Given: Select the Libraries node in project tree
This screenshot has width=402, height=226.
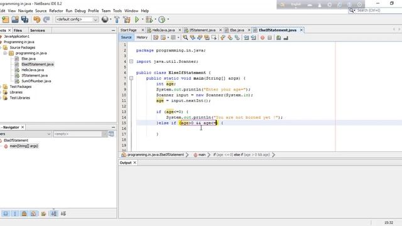Looking at the screenshot, I should click(x=16, y=92).
